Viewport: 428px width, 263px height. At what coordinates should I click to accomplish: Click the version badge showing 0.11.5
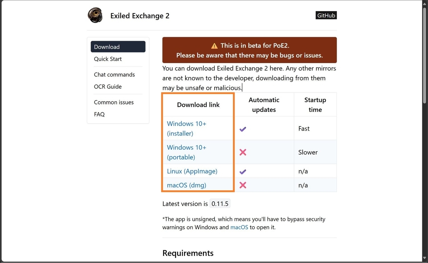(220, 203)
